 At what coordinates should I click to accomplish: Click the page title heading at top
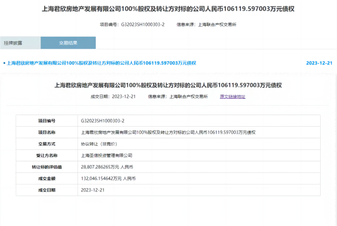click(168, 9)
